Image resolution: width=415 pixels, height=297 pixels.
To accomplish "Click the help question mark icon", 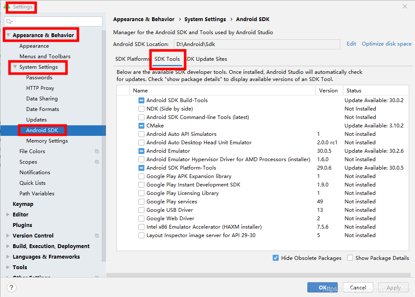I will tap(12, 287).
